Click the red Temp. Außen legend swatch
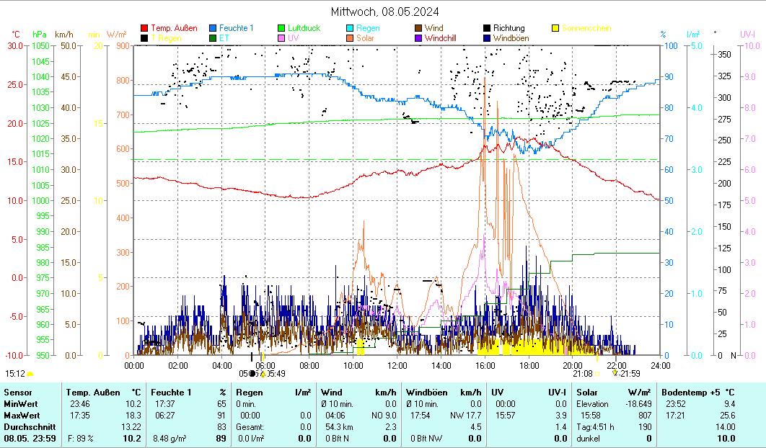Screen dimensions: 766x448 (x=145, y=28)
